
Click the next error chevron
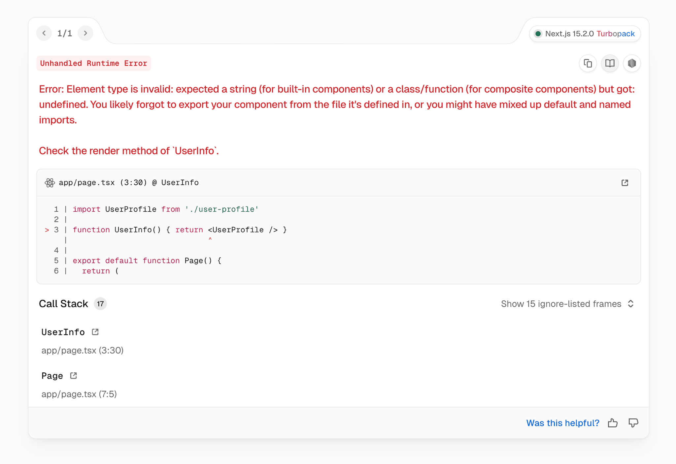pos(85,33)
